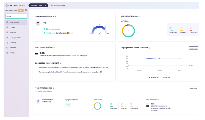The width and height of the screenshot is (205, 120).
Task: Click the Benchmark info icon after 26
Action: coord(72,33)
